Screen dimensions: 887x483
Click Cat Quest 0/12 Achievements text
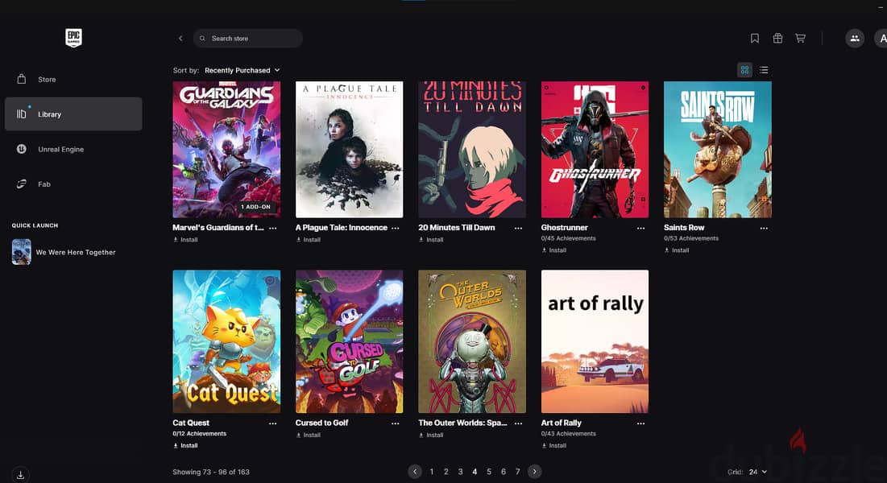pos(199,434)
